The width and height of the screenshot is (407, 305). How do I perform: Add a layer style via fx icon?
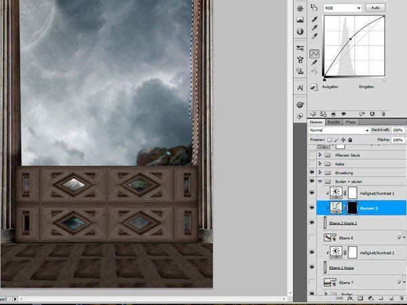350,298
